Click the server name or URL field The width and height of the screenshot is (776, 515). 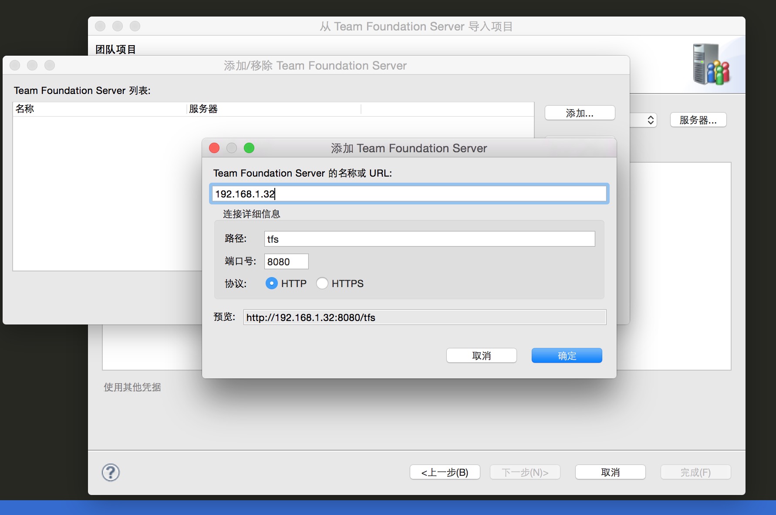(408, 194)
